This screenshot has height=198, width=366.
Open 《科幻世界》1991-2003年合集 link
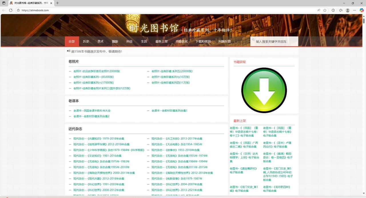pos(99,184)
